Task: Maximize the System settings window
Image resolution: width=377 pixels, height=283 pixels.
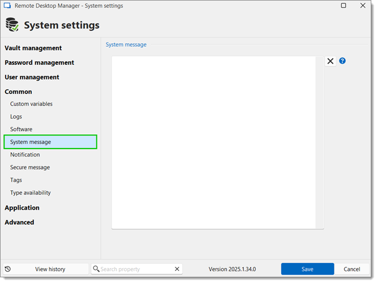Action: 343,6
